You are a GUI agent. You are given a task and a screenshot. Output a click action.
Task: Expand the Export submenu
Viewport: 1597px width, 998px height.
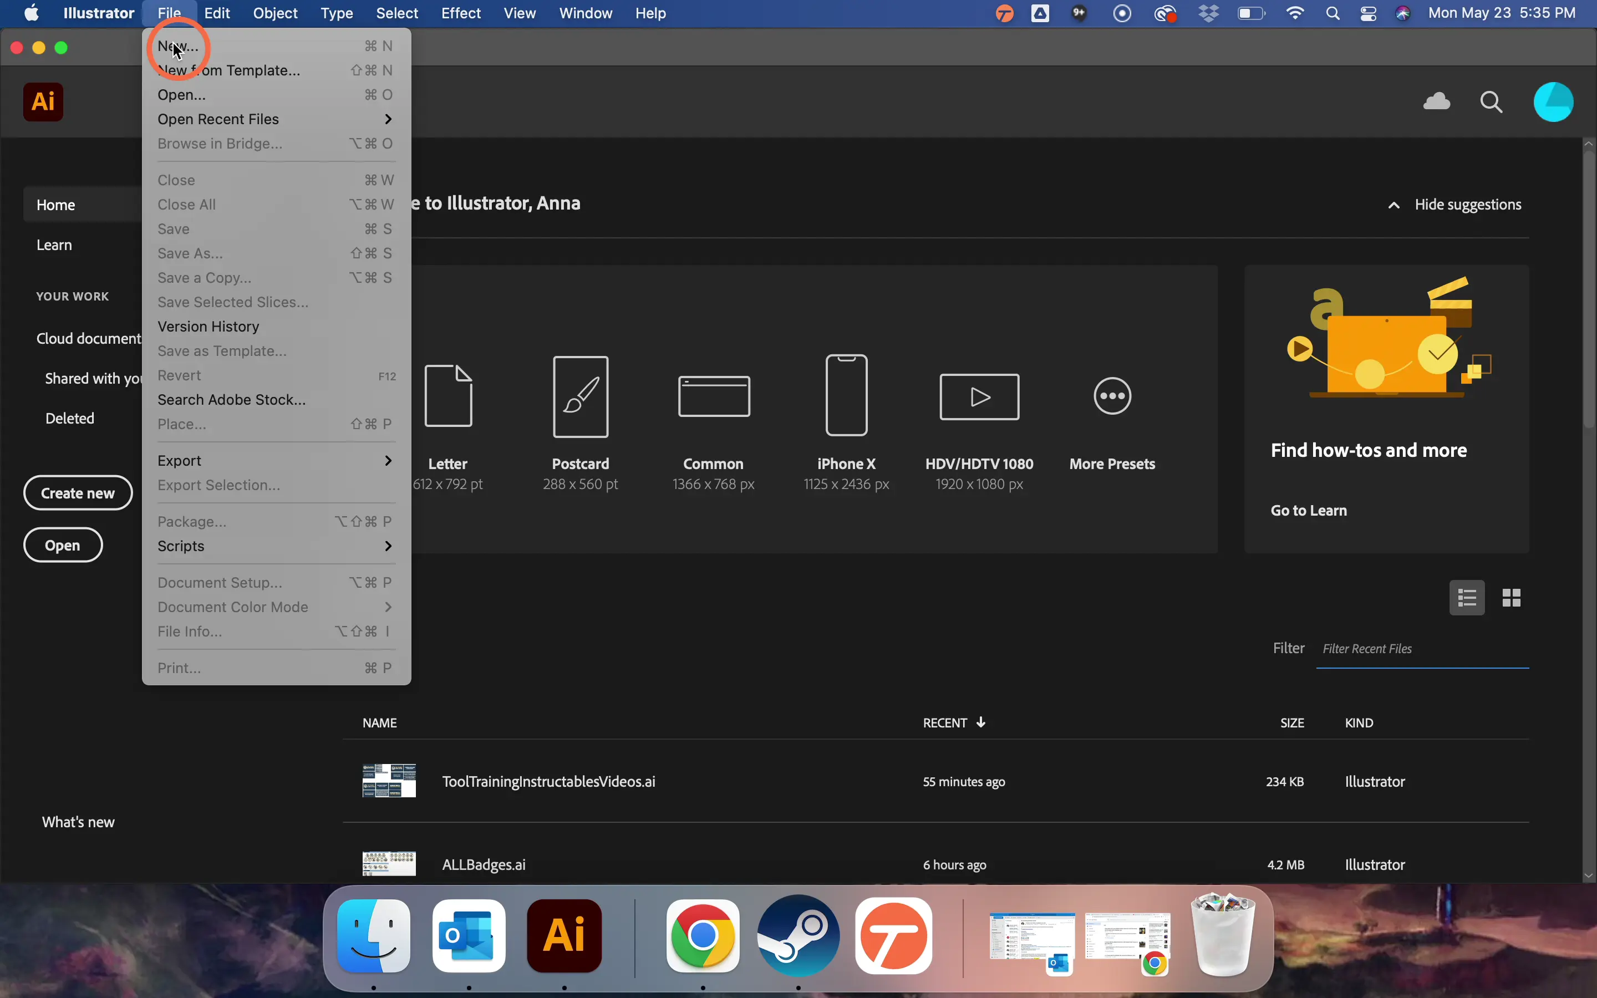[x=276, y=460]
